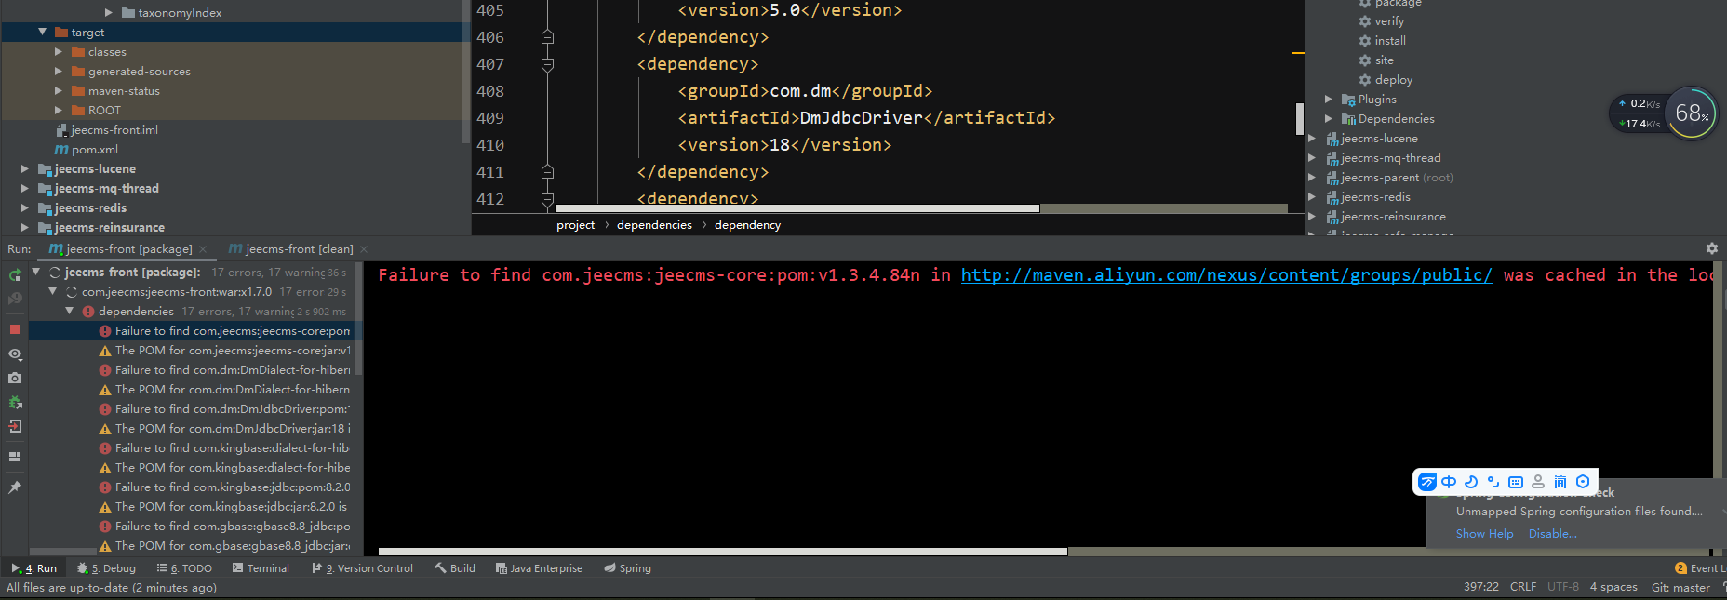Click the camera dump threads icon
The height and width of the screenshot is (600, 1727).
pos(15,379)
